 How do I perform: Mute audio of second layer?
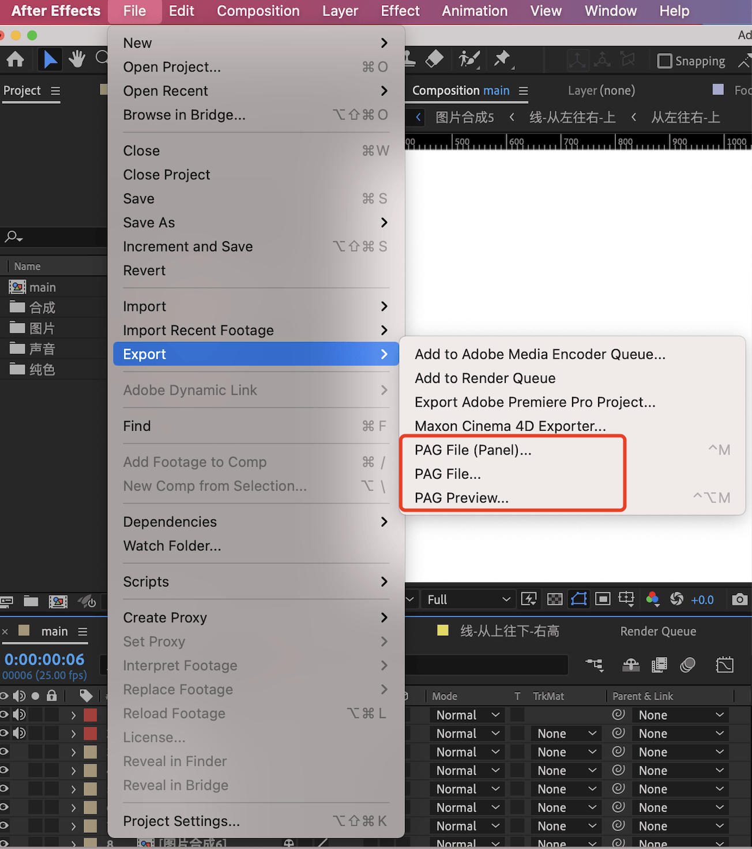[20, 733]
